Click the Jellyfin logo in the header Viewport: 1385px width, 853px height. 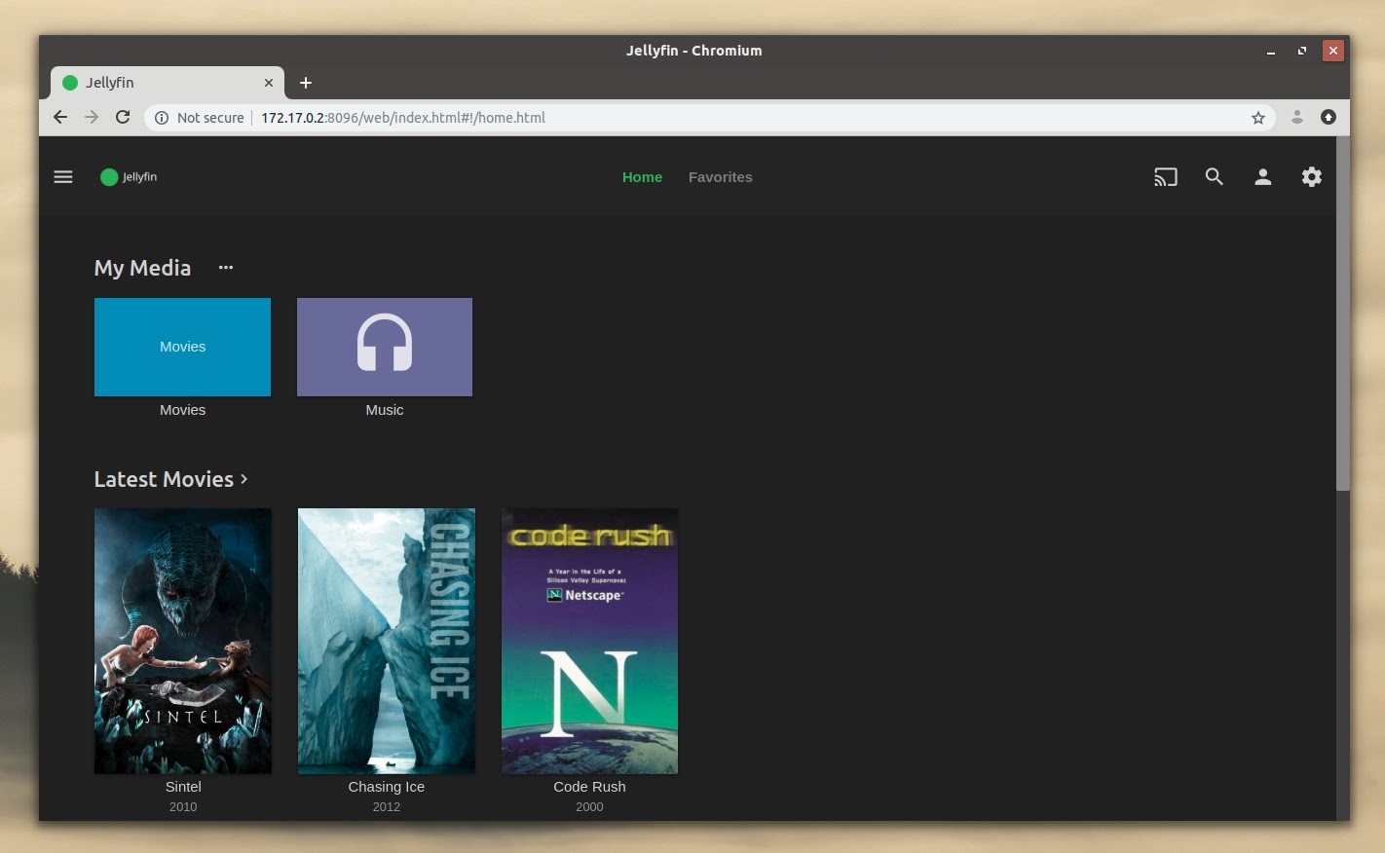tap(127, 176)
